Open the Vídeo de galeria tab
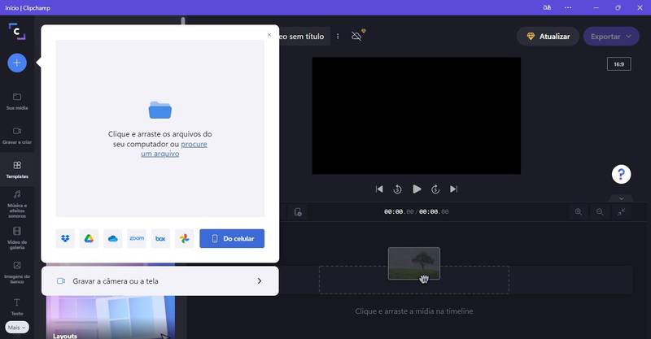 17,238
